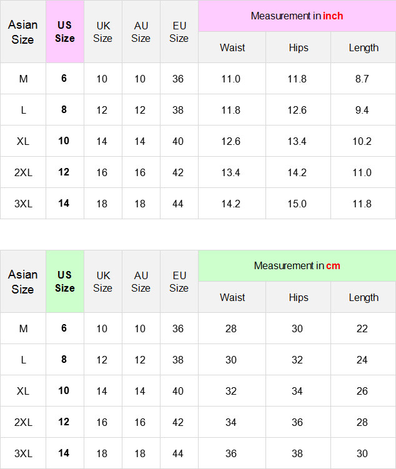
Task: Click length value 26 in the cm table
Action: pos(362,391)
